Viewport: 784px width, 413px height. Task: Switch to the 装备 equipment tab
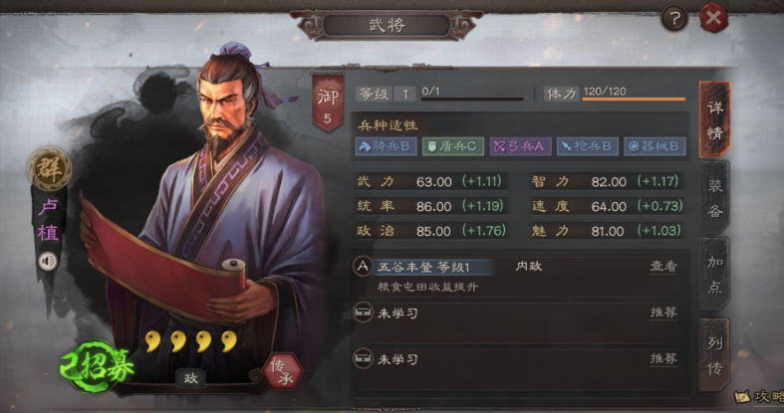[x=715, y=198]
